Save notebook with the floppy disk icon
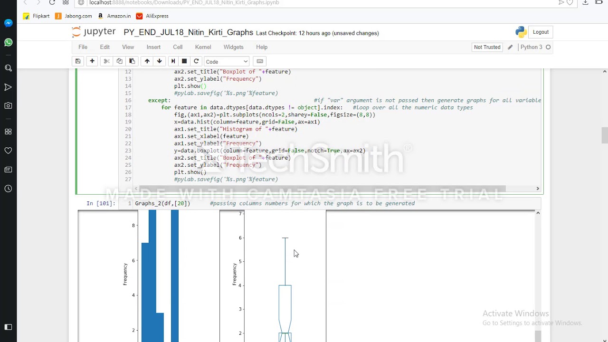Screen dimensions: 608x342 pos(78,61)
